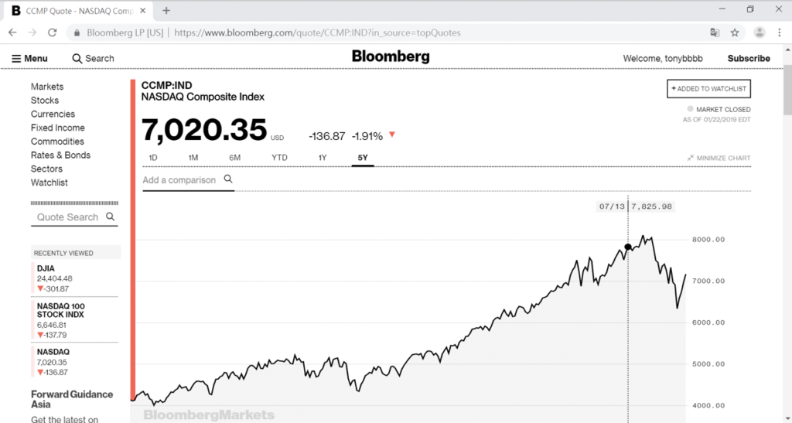Open the Chrome profile avatar
The height and width of the screenshot is (423, 792).
pos(760,32)
